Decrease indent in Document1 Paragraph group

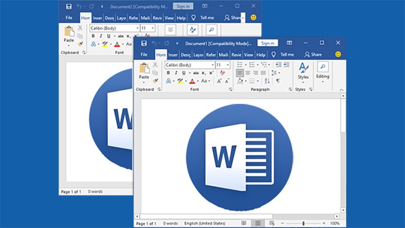278,65
